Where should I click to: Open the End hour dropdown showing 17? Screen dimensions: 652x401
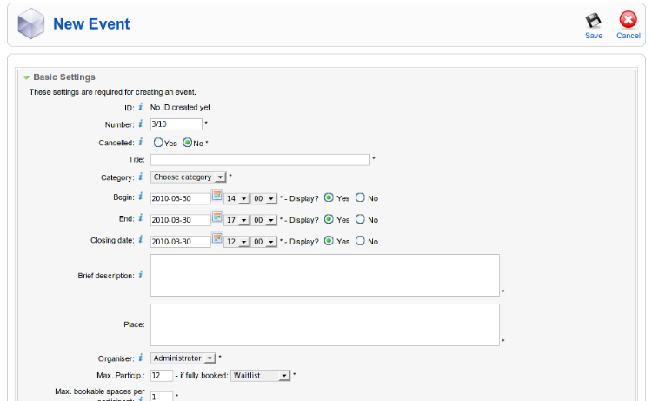pyautogui.click(x=236, y=220)
